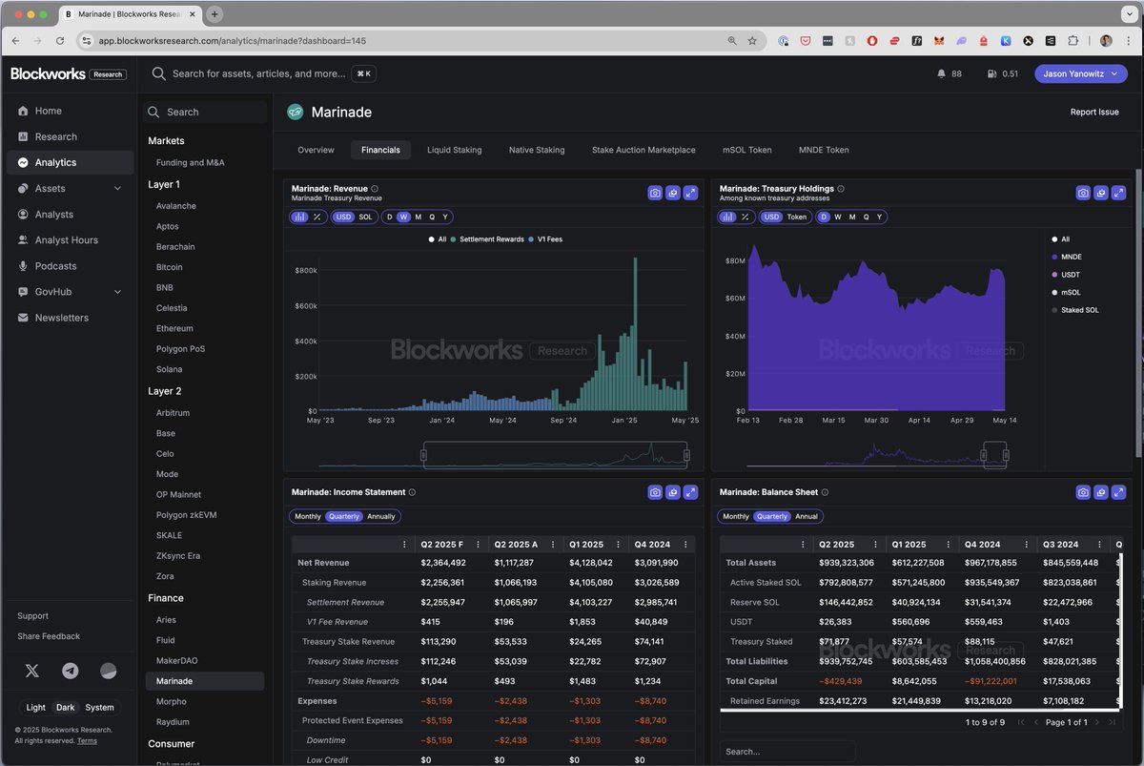
Task: Click the info icon next to Income Statement
Action: point(412,492)
